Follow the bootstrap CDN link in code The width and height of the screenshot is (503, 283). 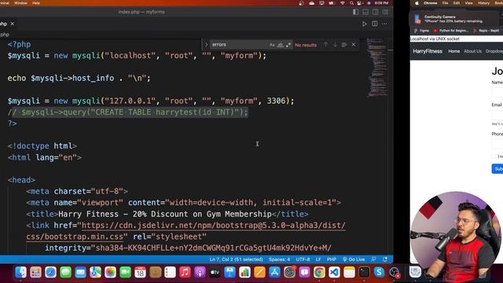pos(213,226)
